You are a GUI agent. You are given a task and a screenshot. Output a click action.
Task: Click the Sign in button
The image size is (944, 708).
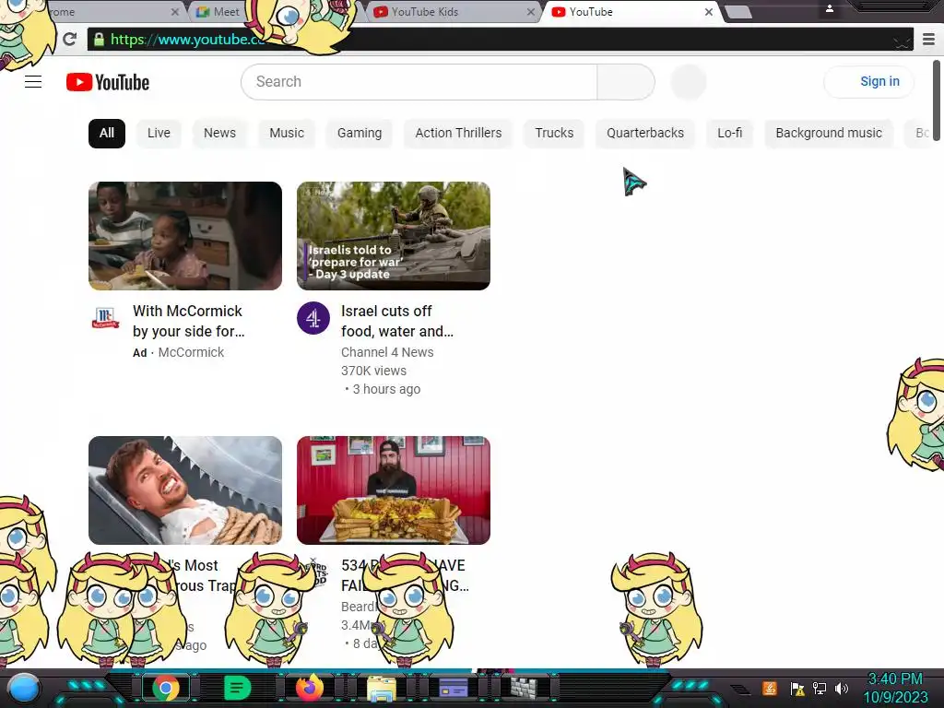coord(868,82)
